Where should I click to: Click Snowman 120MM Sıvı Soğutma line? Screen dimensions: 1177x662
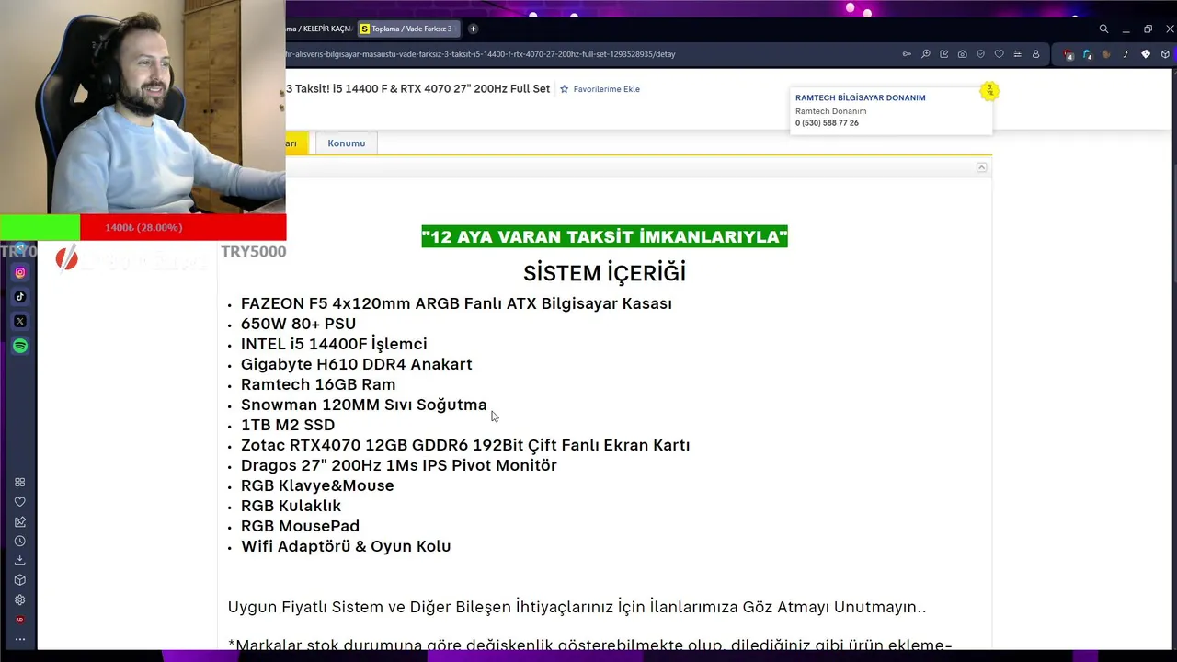tap(363, 405)
